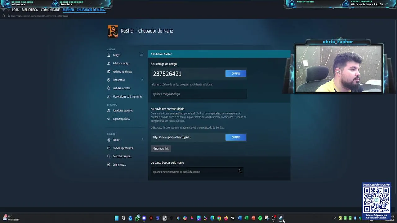Select Adicionar amigo in sidebar

pyautogui.click(x=121, y=63)
